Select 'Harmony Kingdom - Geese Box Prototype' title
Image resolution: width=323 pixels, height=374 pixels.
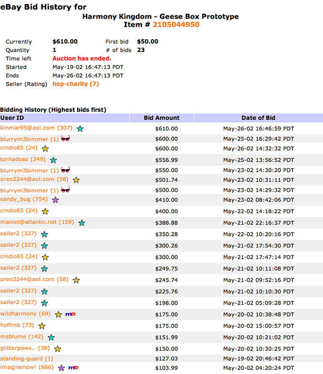160,16
